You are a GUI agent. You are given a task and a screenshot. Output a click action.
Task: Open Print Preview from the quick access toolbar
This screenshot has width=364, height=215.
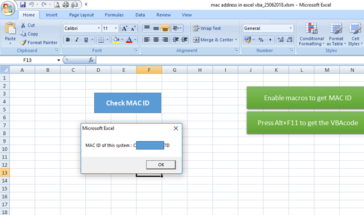(x=56, y=5)
